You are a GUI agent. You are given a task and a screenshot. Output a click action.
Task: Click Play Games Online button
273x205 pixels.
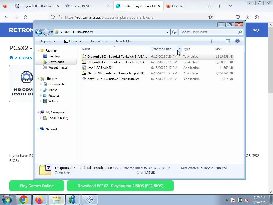pos(37,186)
